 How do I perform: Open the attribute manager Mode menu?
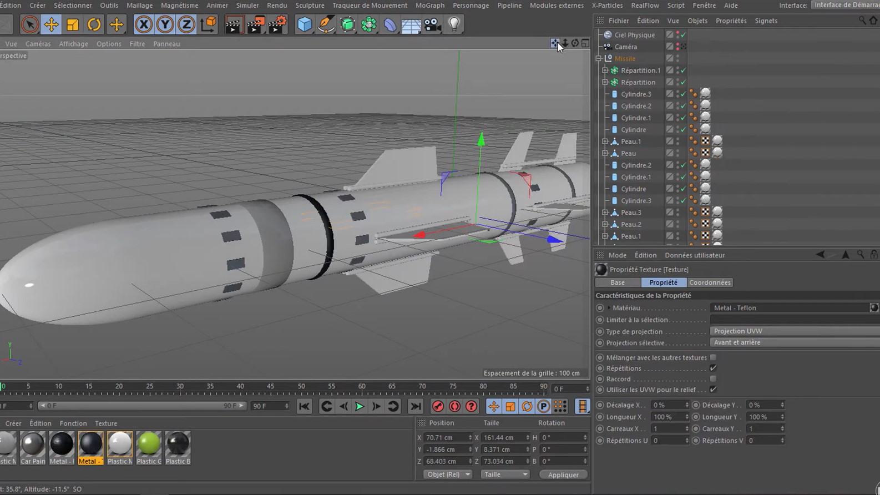[x=617, y=255]
